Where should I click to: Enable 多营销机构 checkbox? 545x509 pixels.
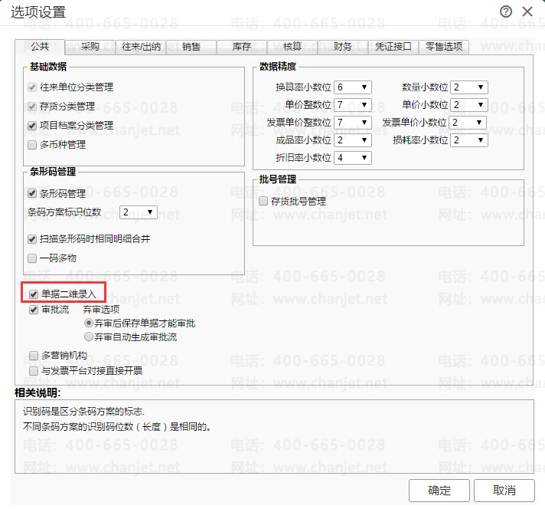point(34,356)
